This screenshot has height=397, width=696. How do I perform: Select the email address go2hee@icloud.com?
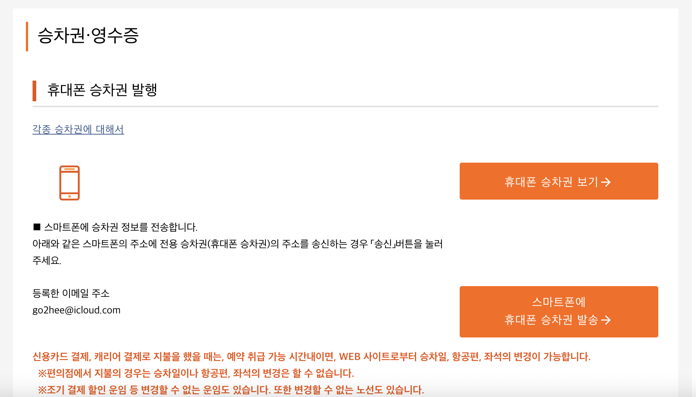coord(77,310)
